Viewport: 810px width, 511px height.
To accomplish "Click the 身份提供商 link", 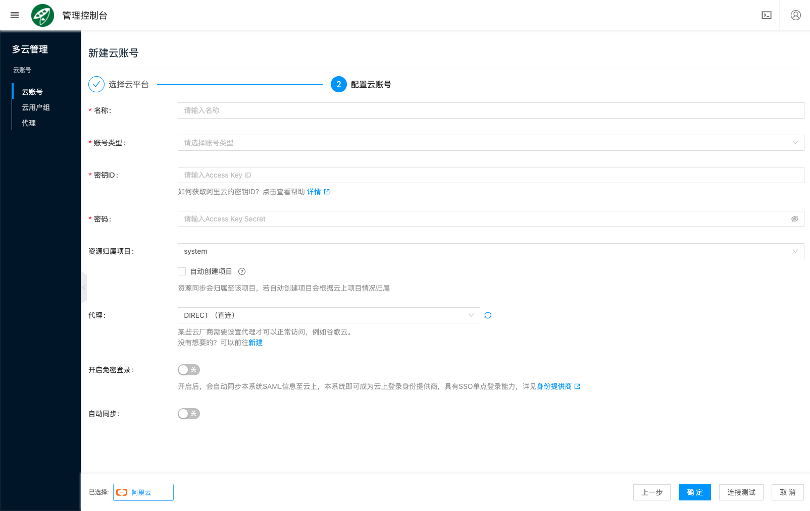I will [554, 386].
